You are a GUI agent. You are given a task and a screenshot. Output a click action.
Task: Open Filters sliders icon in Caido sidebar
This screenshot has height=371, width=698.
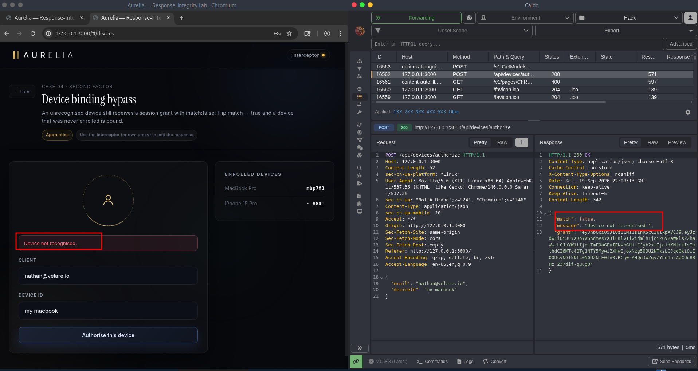pyautogui.click(x=360, y=76)
